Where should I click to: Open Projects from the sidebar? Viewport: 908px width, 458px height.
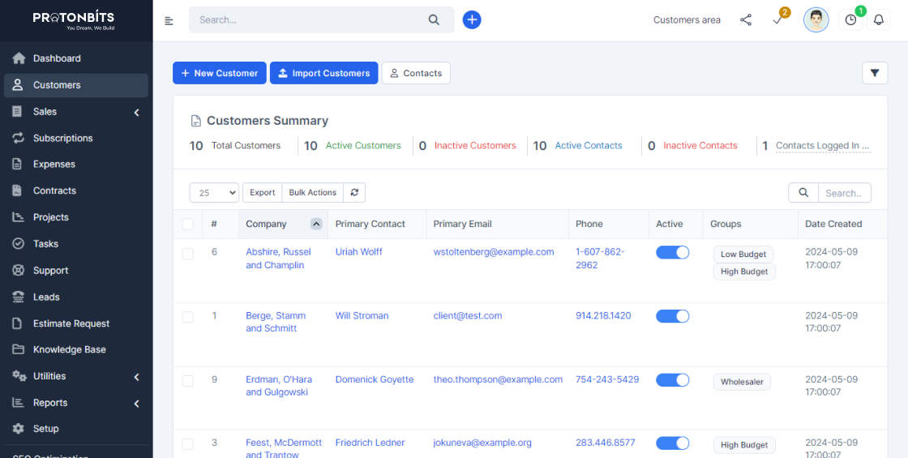click(51, 217)
